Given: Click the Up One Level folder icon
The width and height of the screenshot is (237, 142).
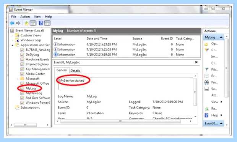Looking at the screenshot, I should [x=26, y=23].
